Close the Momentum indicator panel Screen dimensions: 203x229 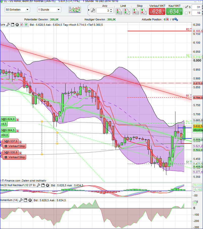click(x=30, y=200)
